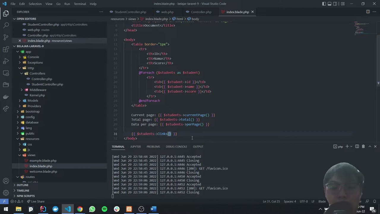Open editor more actions ellipsis
Screen dimensions: 380x214
(375, 12)
